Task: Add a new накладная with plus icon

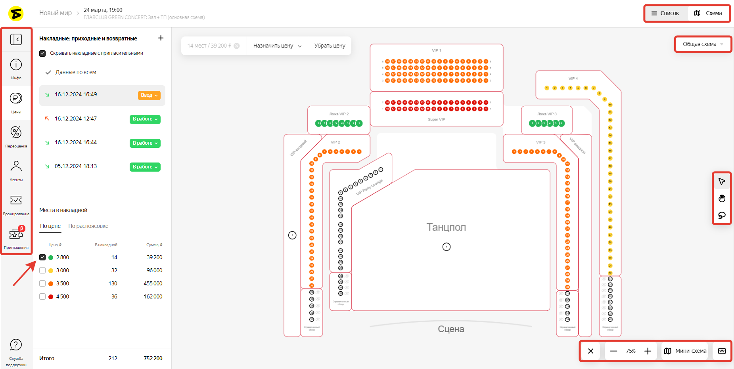Action: click(x=161, y=38)
